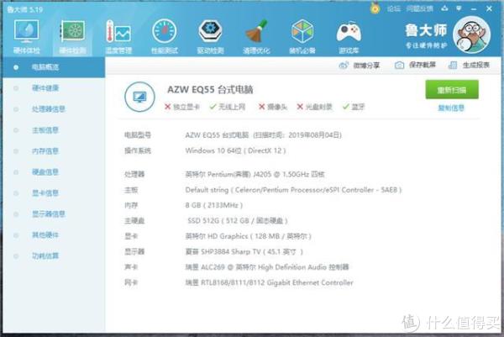This screenshot has width=504, height=337.
Task: Click the report icon beside 生成报表
Action: click(453, 66)
